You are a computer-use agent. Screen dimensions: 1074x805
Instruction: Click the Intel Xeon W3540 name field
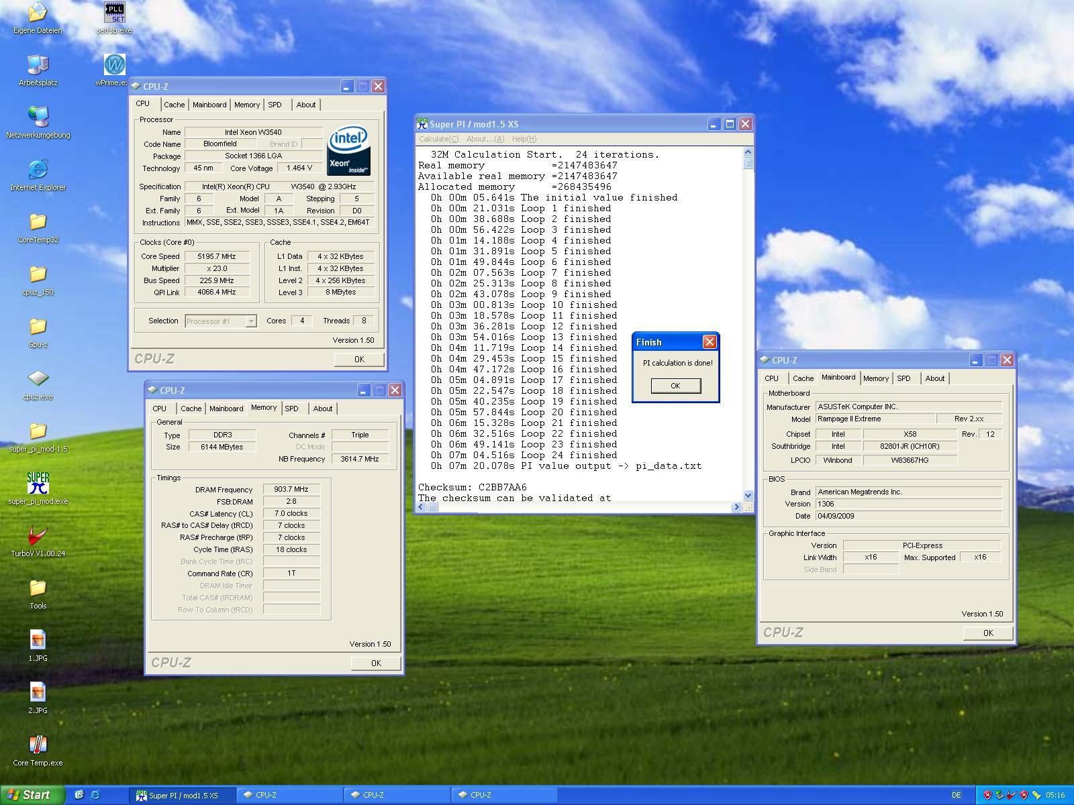coord(253,132)
